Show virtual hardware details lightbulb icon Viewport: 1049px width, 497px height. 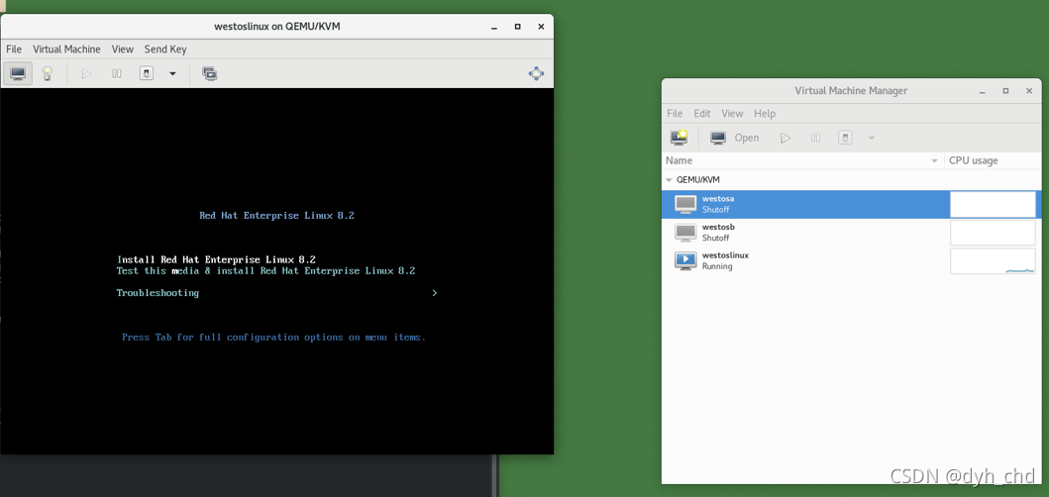(x=48, y=73)
